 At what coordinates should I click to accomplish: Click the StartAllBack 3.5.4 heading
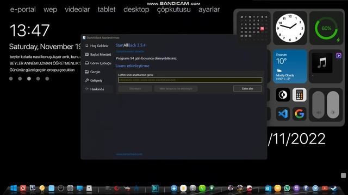130,45
